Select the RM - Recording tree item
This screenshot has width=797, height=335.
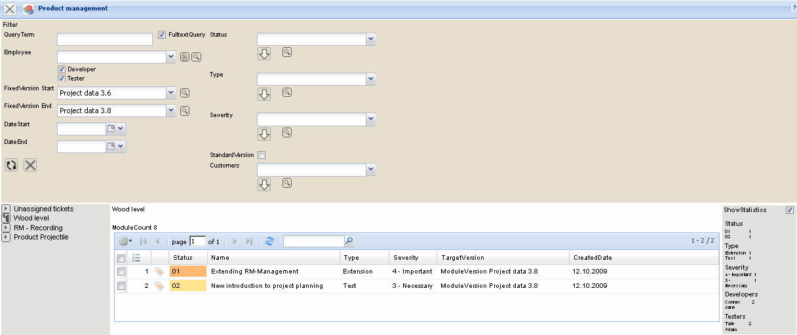pos(38,228)
